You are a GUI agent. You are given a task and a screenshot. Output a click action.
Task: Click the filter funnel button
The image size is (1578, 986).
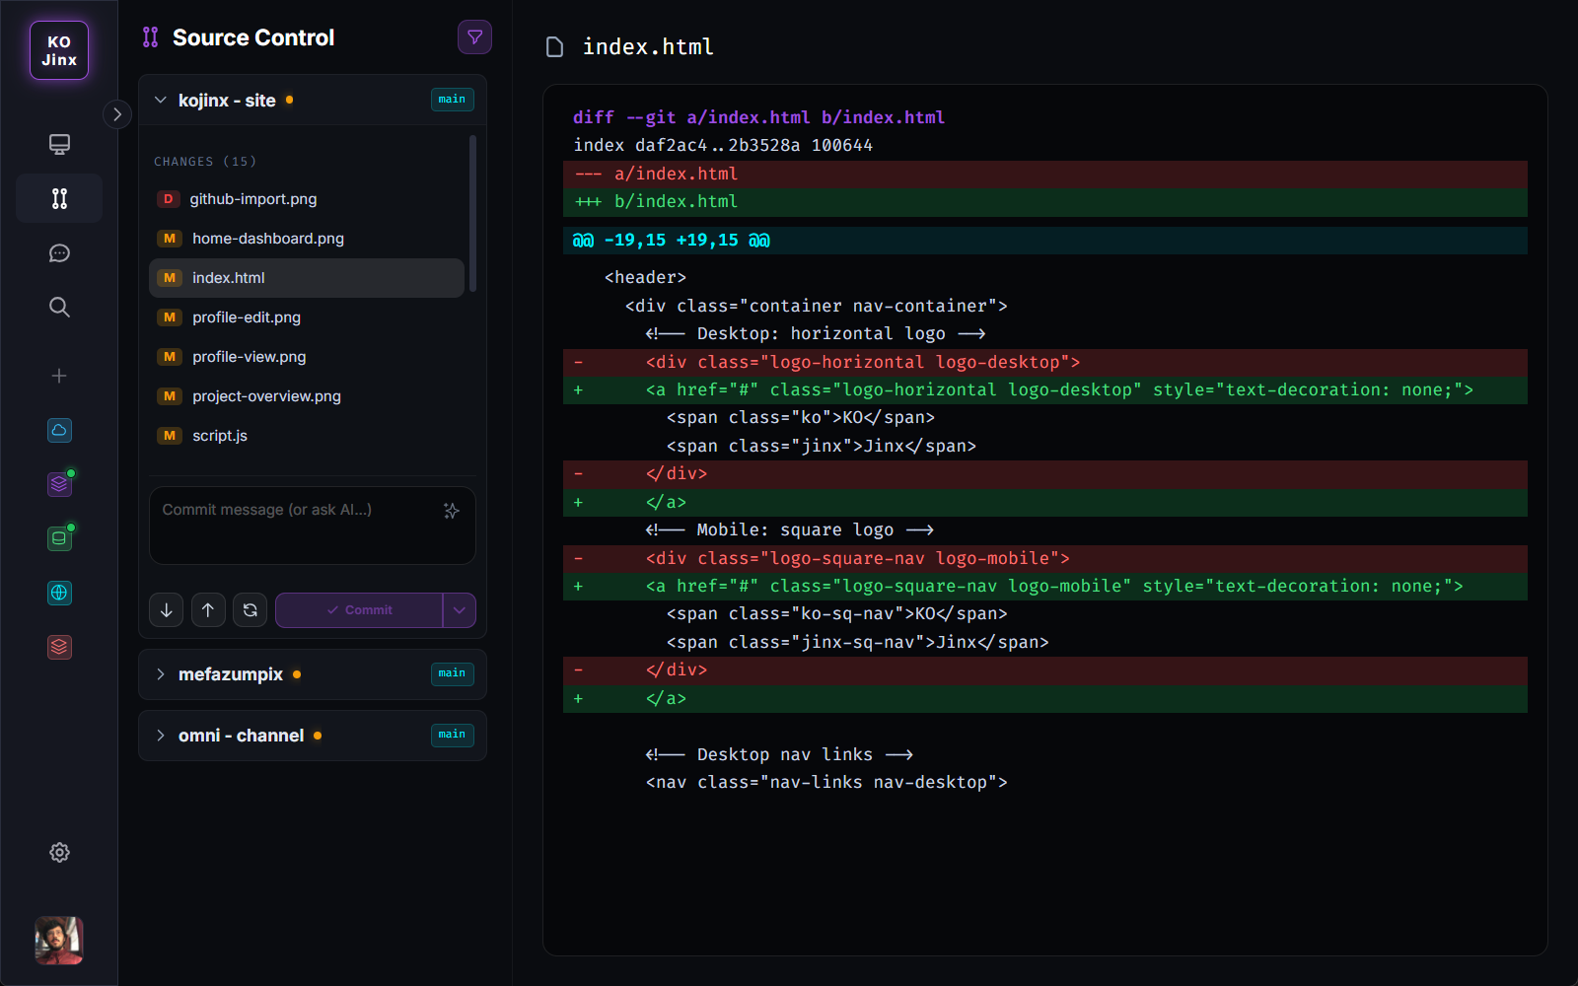click(x=474, y=37)
